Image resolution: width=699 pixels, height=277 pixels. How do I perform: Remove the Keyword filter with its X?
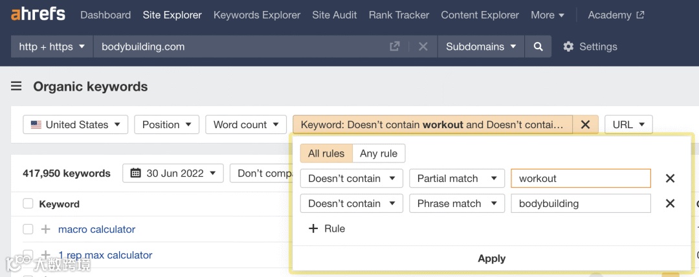[585, 124]
